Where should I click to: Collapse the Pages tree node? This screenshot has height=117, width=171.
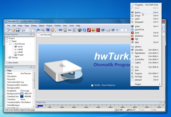click(7, 41)
